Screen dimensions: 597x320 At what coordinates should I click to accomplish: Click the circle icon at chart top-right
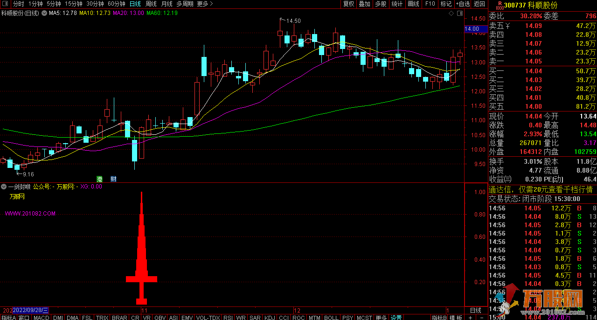[x=459, y=14]
